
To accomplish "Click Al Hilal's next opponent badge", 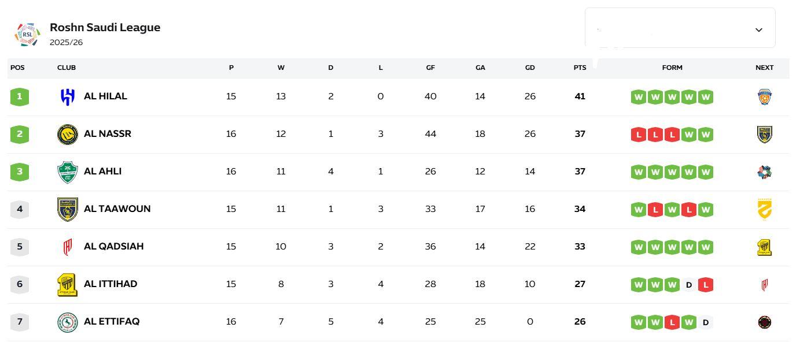I will [x=764, y=96].
